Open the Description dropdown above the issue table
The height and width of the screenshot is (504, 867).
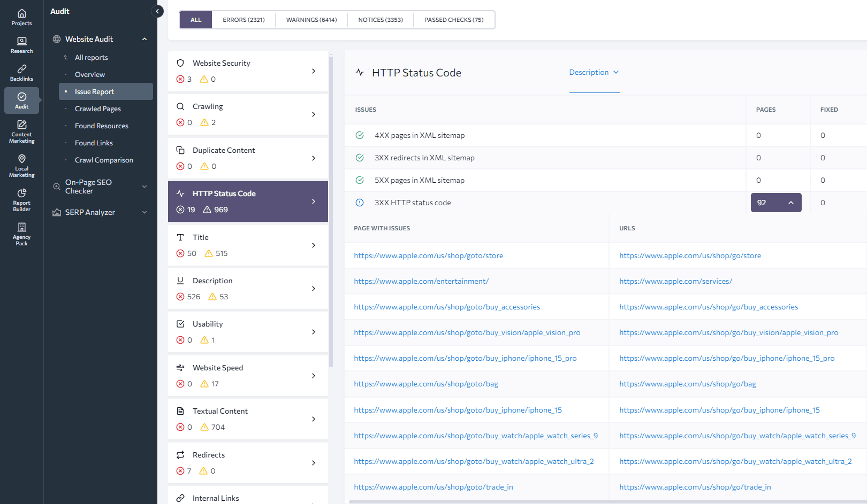594,72
